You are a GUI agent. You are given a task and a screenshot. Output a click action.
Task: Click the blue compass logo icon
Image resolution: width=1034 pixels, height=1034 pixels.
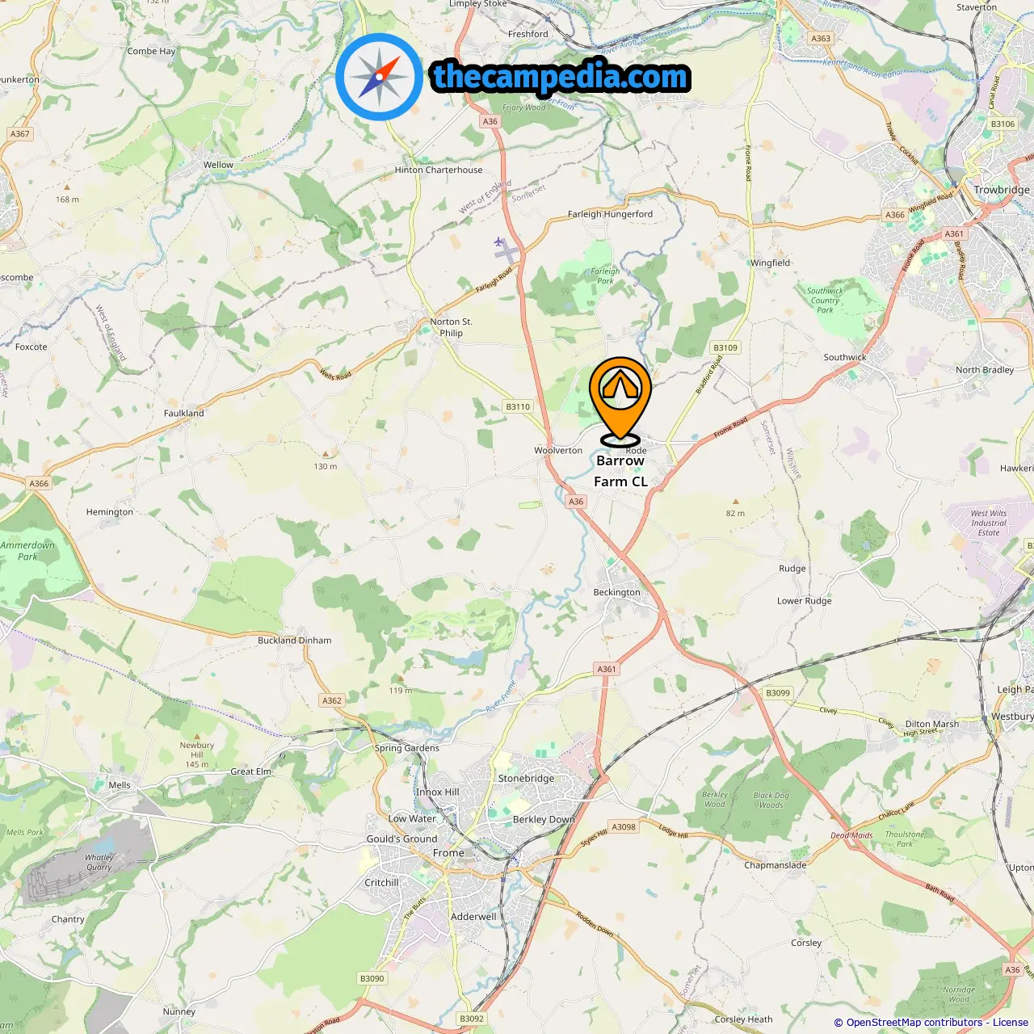pos(379,77)
